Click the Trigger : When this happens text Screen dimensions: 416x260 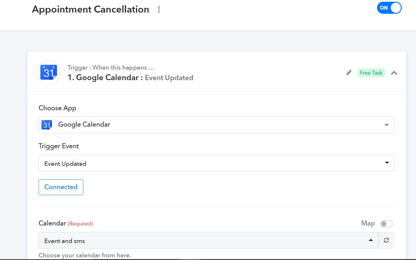[111, 68]
